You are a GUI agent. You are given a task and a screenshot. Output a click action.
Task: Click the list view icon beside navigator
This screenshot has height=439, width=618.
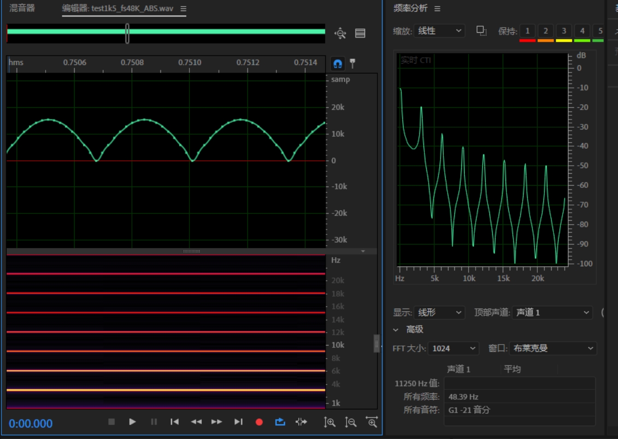tap(360, 33)
